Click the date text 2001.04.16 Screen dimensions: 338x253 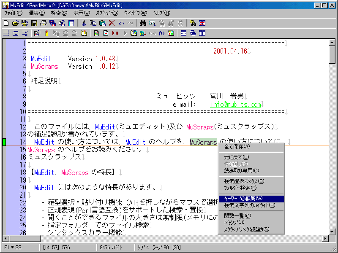click(x=230, y=51)
